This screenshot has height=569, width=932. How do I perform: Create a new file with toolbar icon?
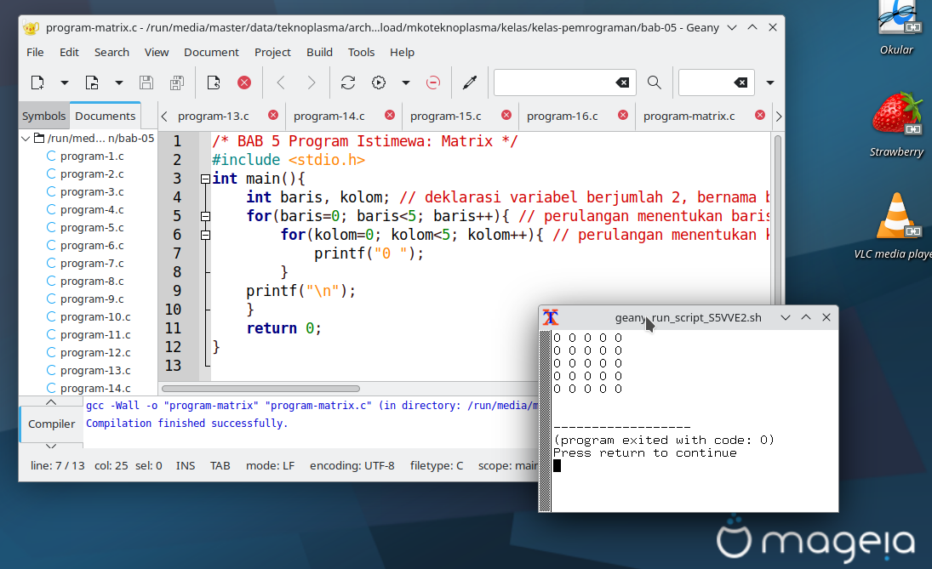point(37,83)
